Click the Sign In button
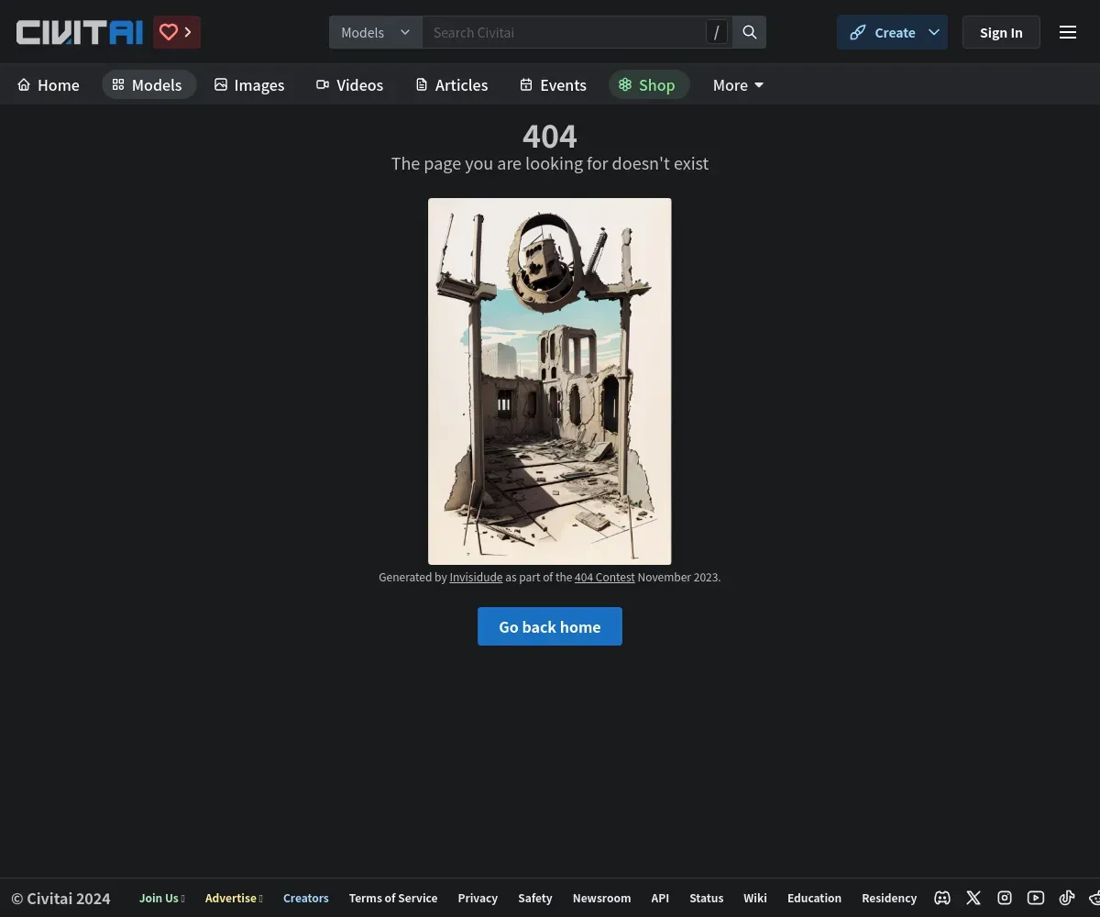Image resolution: width=1100 pixels, height=917 pixels. (x=1001, y=32)
